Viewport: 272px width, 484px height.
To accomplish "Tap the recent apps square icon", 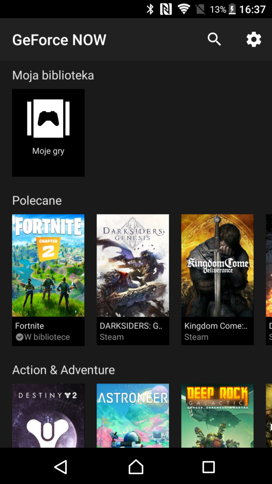I will pos(208,467).
